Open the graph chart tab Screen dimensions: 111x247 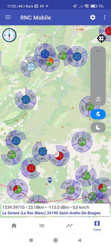tap(69, 226)
